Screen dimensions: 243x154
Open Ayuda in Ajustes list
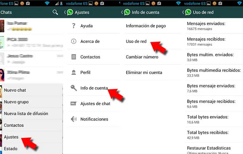tap(94, 26)
